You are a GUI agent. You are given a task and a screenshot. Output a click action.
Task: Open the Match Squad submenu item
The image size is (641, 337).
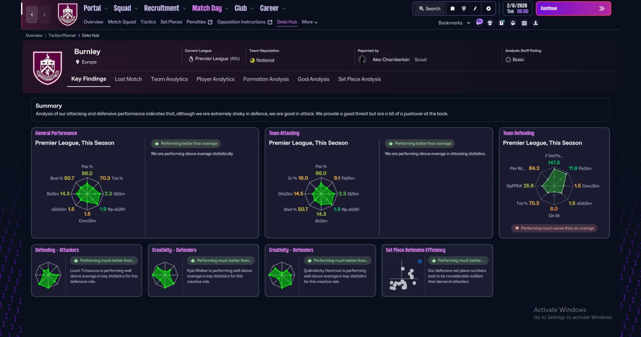[122, 22]
